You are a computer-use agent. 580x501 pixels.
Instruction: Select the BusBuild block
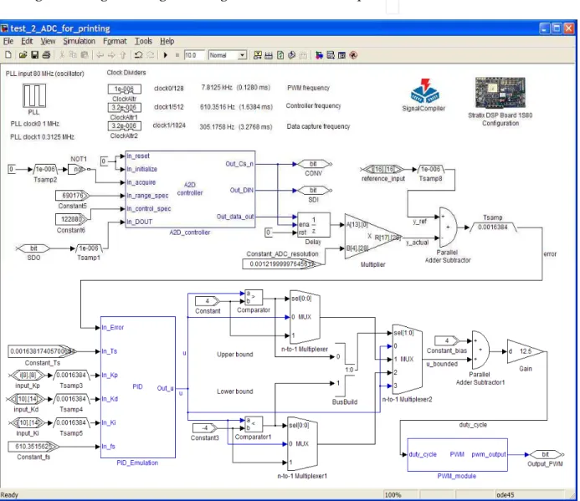click(x=344, y=369)
